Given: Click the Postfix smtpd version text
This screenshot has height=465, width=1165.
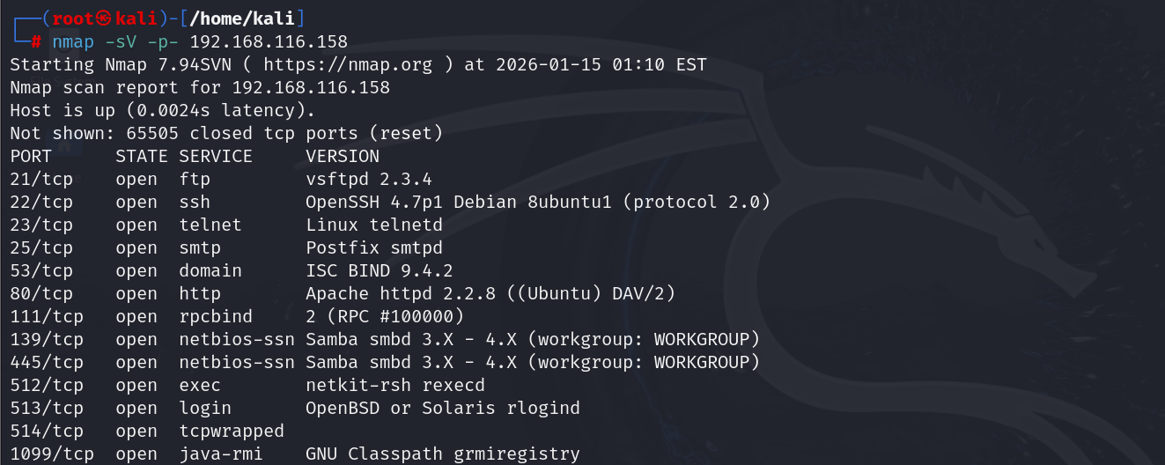Looking at the screenshot, I should click(374, 248).
